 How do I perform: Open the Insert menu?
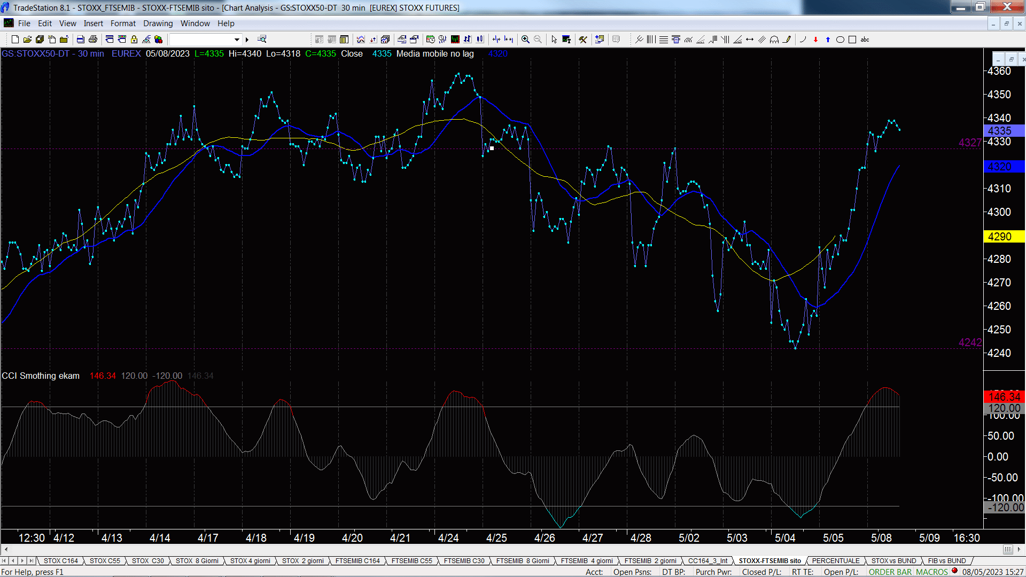click(94, 24)
